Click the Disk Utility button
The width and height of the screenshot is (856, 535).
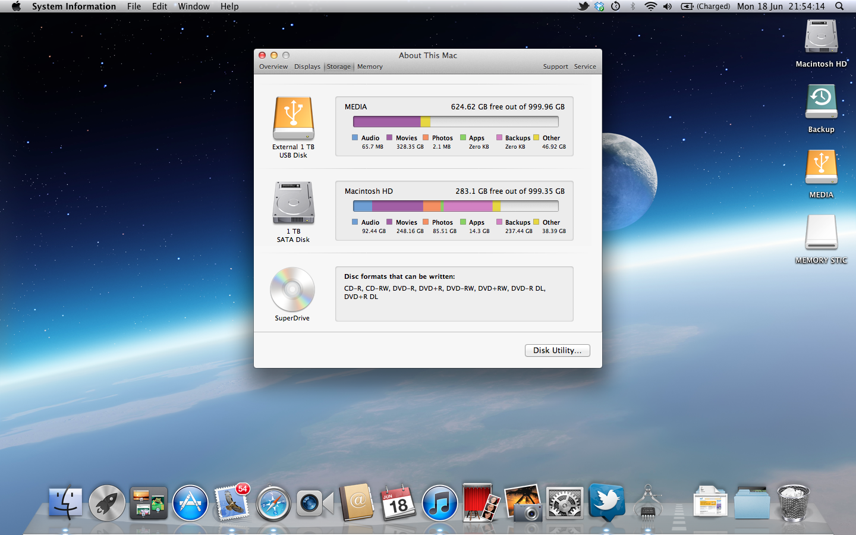tap(558, 350)
